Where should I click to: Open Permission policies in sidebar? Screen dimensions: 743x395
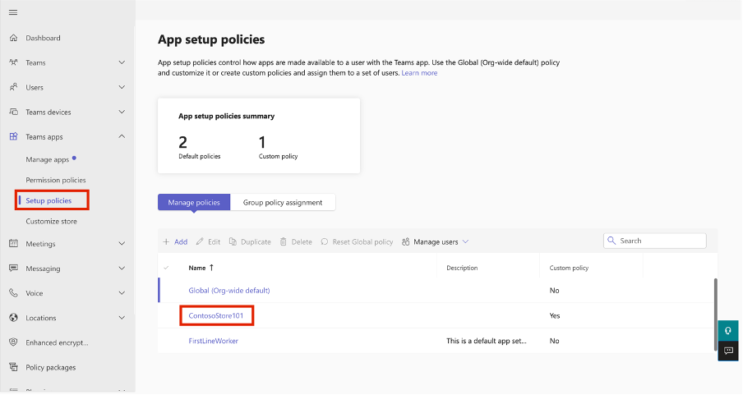coord(56,180)
